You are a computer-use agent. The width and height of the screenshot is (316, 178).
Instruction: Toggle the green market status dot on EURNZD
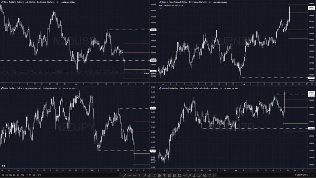pos(210,2)
